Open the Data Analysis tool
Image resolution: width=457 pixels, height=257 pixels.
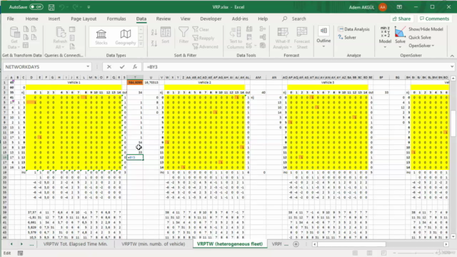[354, 29]
